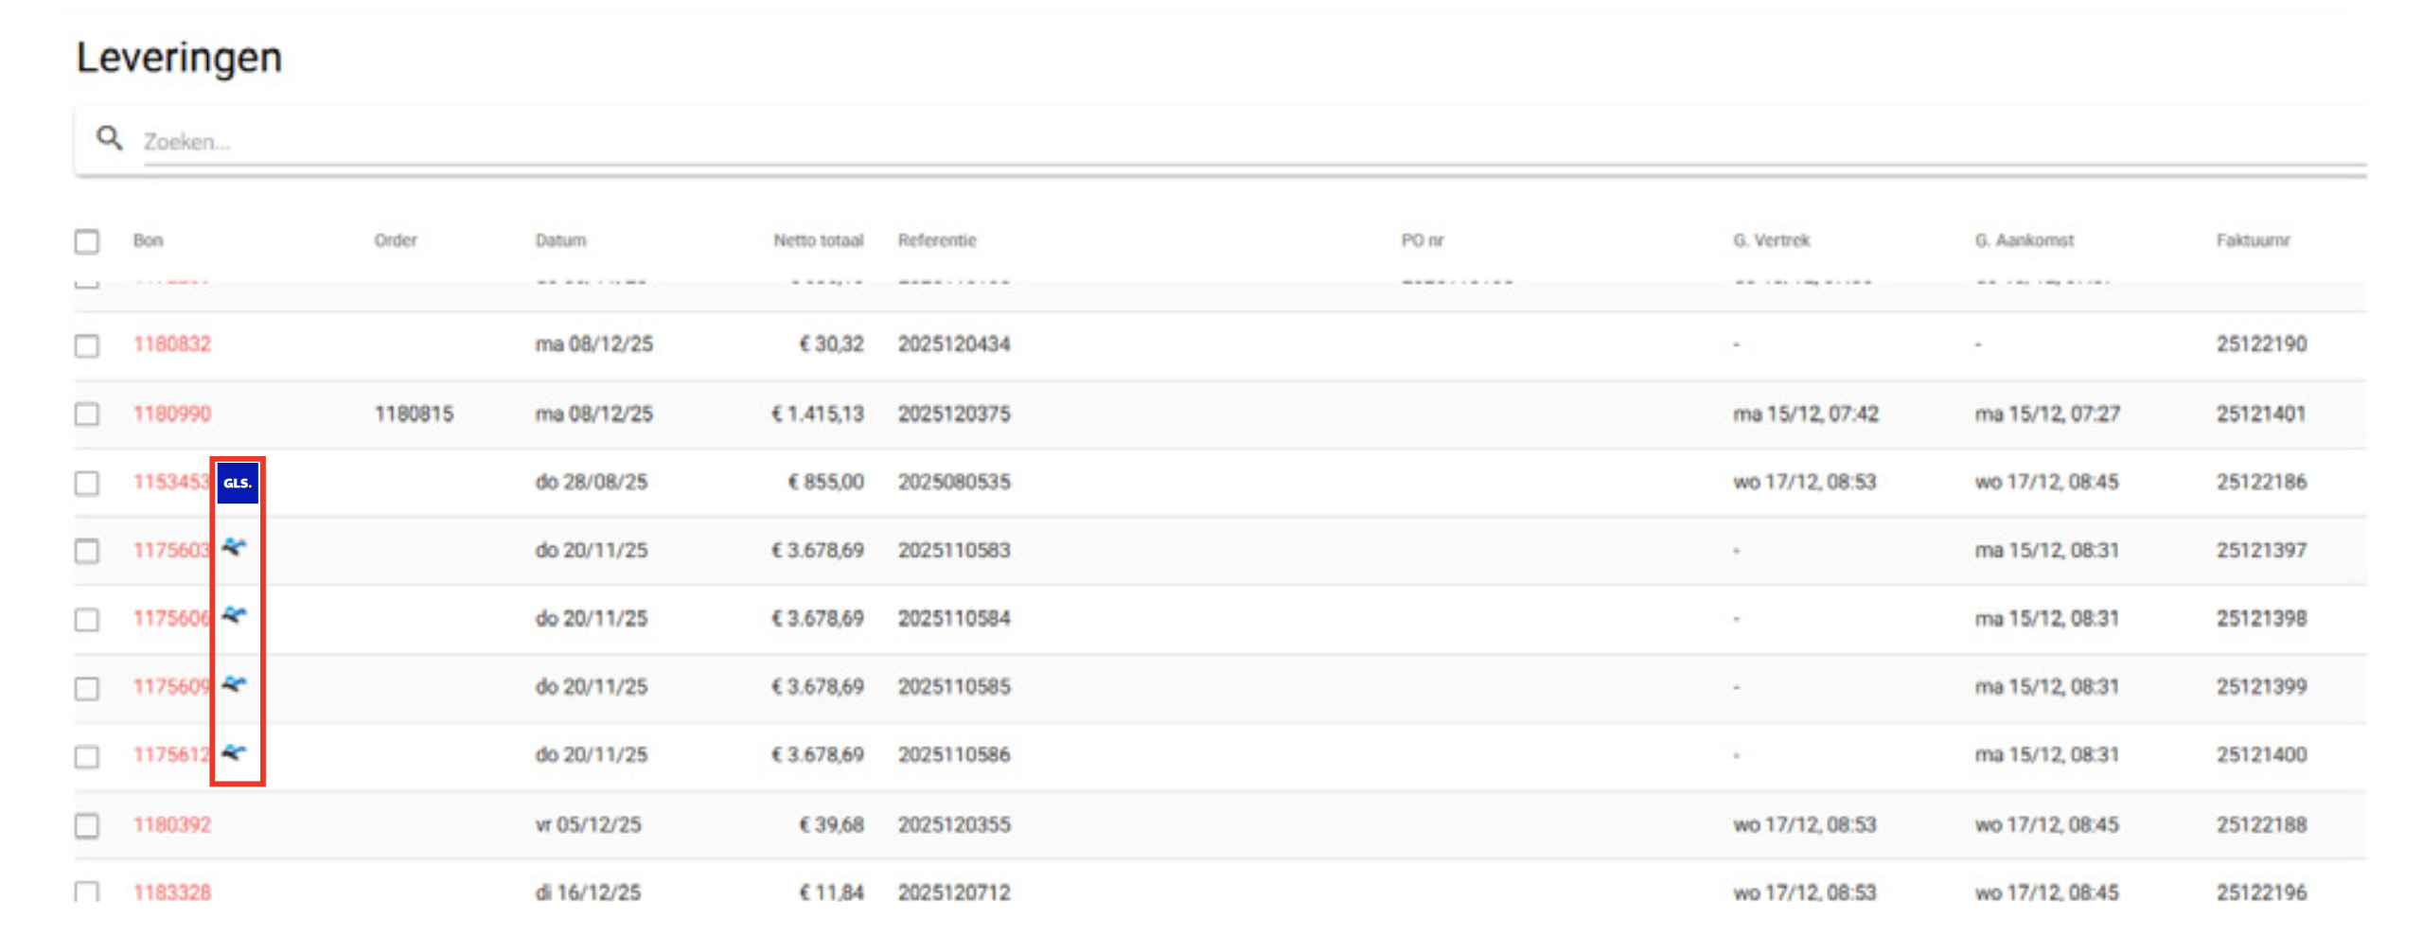Image resolution: width=2423 pixels, height=936 pixels.
Task: Sort by the Netto totaal column header
Action: [818, 240]
